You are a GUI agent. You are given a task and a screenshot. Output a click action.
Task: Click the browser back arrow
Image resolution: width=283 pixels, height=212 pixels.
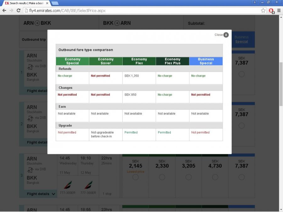click(x=4, y=11)
